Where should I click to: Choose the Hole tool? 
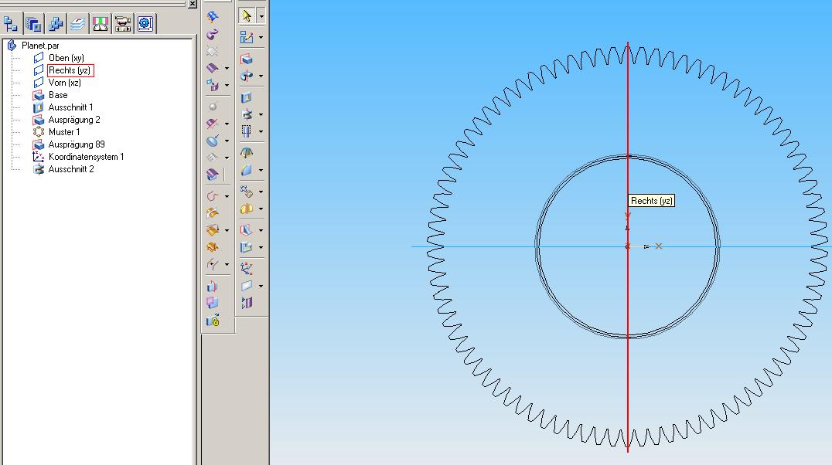pyautogui.click(x=247, y=131)
